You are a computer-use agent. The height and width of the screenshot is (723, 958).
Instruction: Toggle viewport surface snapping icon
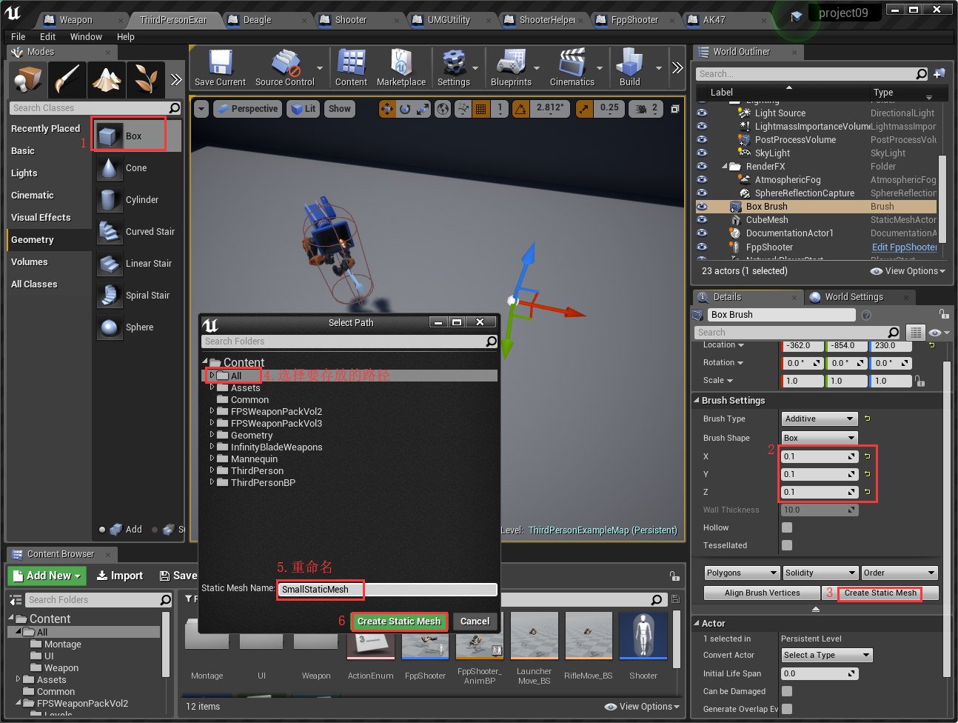(463, 109)
